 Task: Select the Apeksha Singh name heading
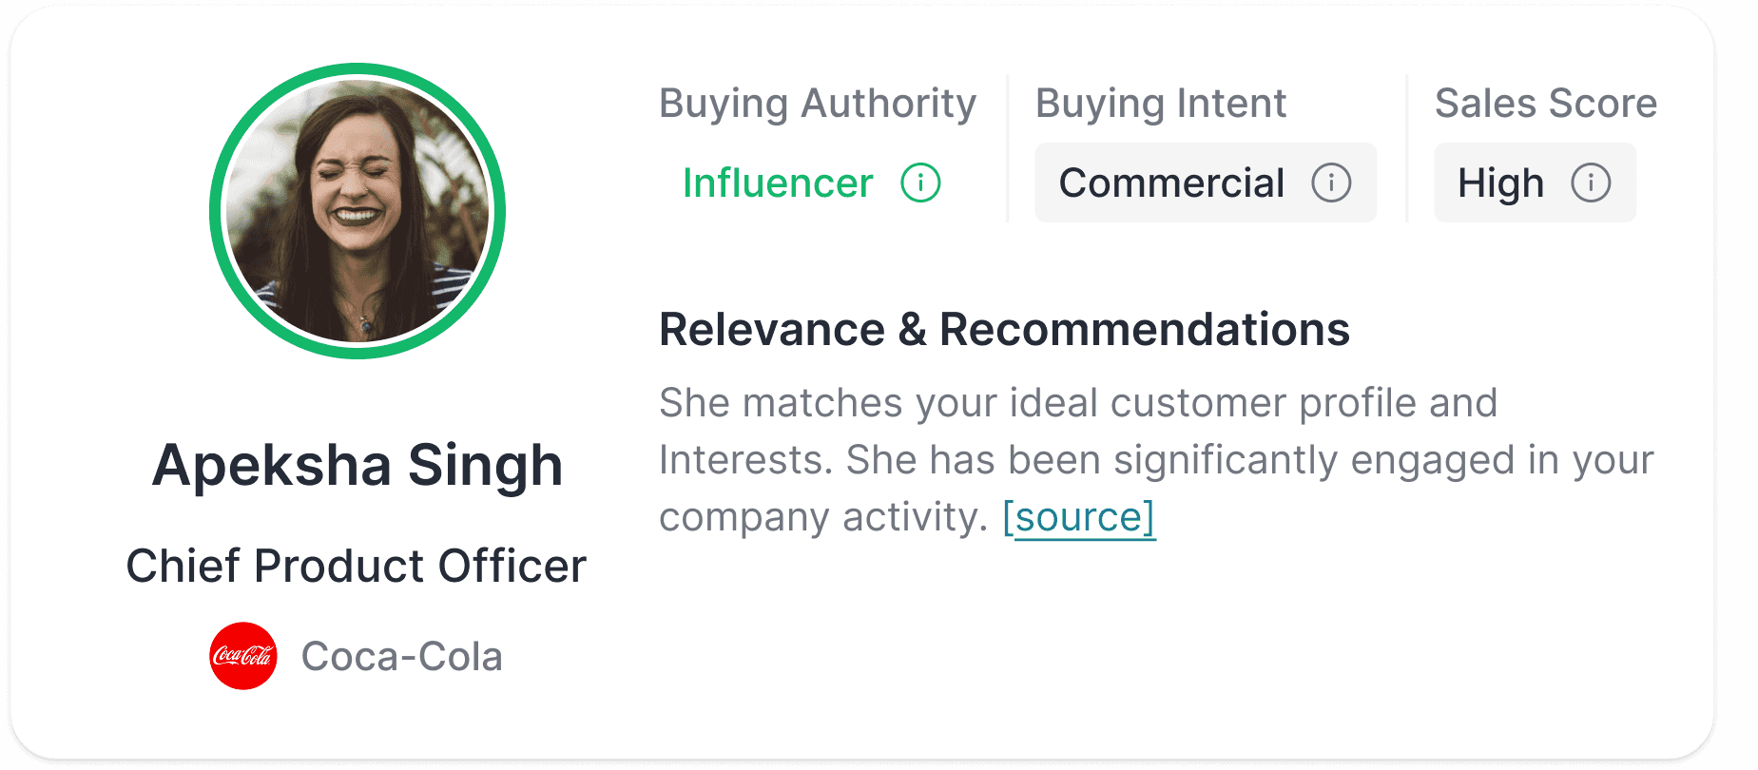point(357,465)
